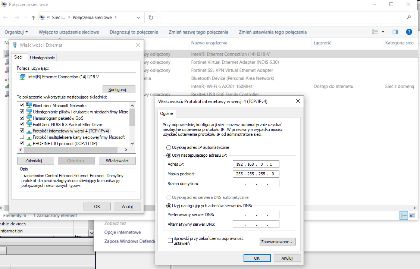Select the Sieć tab
Viewport: 420px width, 269px height.
[x=18, y=57]
